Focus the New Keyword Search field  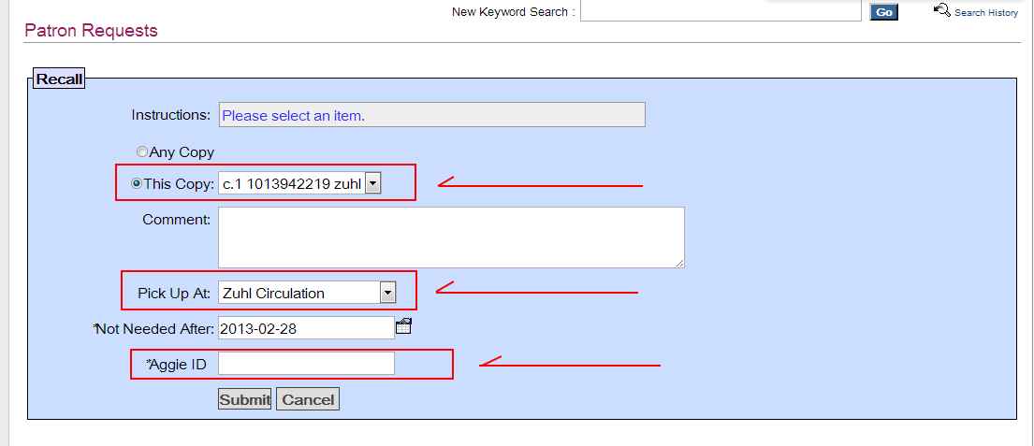(x=721, y=11)
